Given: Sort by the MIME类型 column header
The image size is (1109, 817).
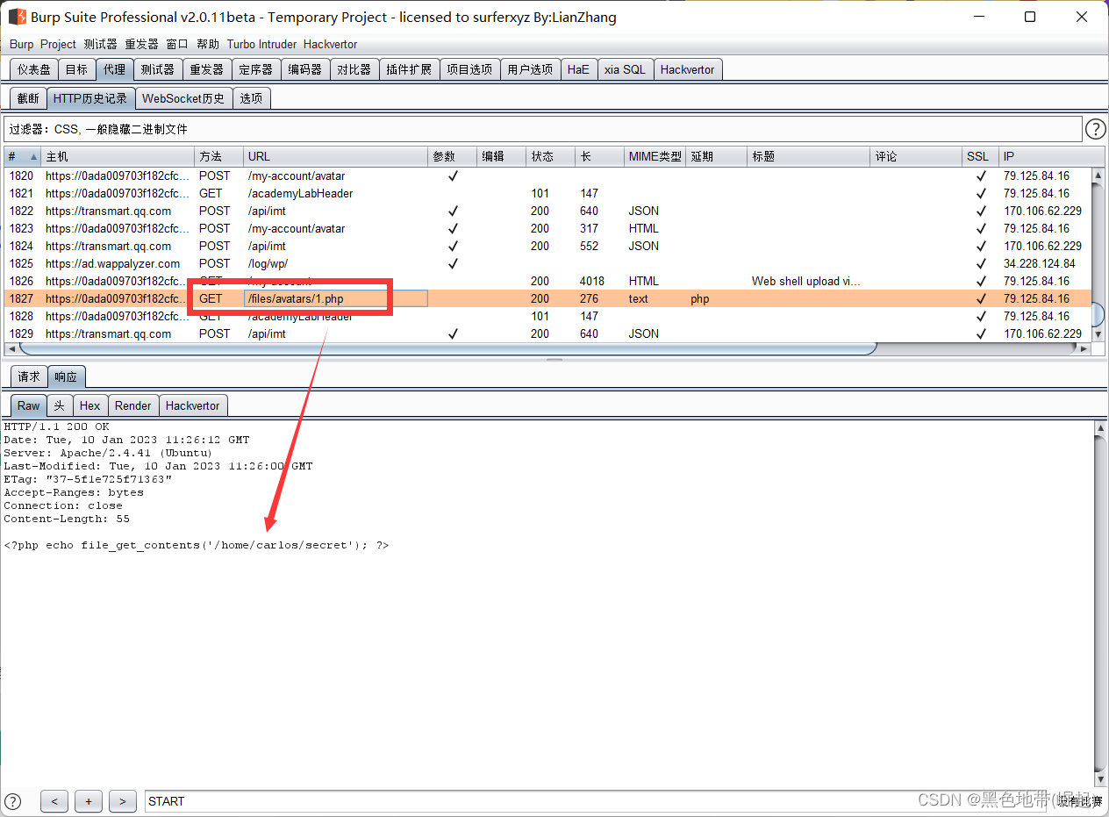Looking at the screenshot, I should tap(655, 156).
